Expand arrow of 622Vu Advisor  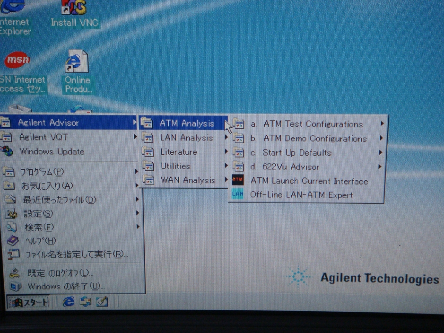tap(380, 166)
